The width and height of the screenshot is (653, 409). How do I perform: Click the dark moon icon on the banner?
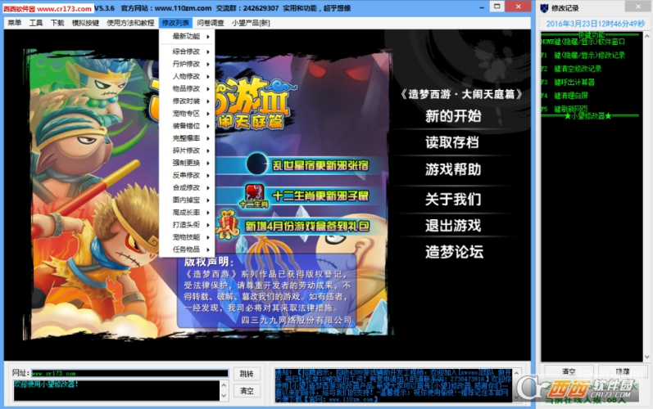click(x=257, y=164)
